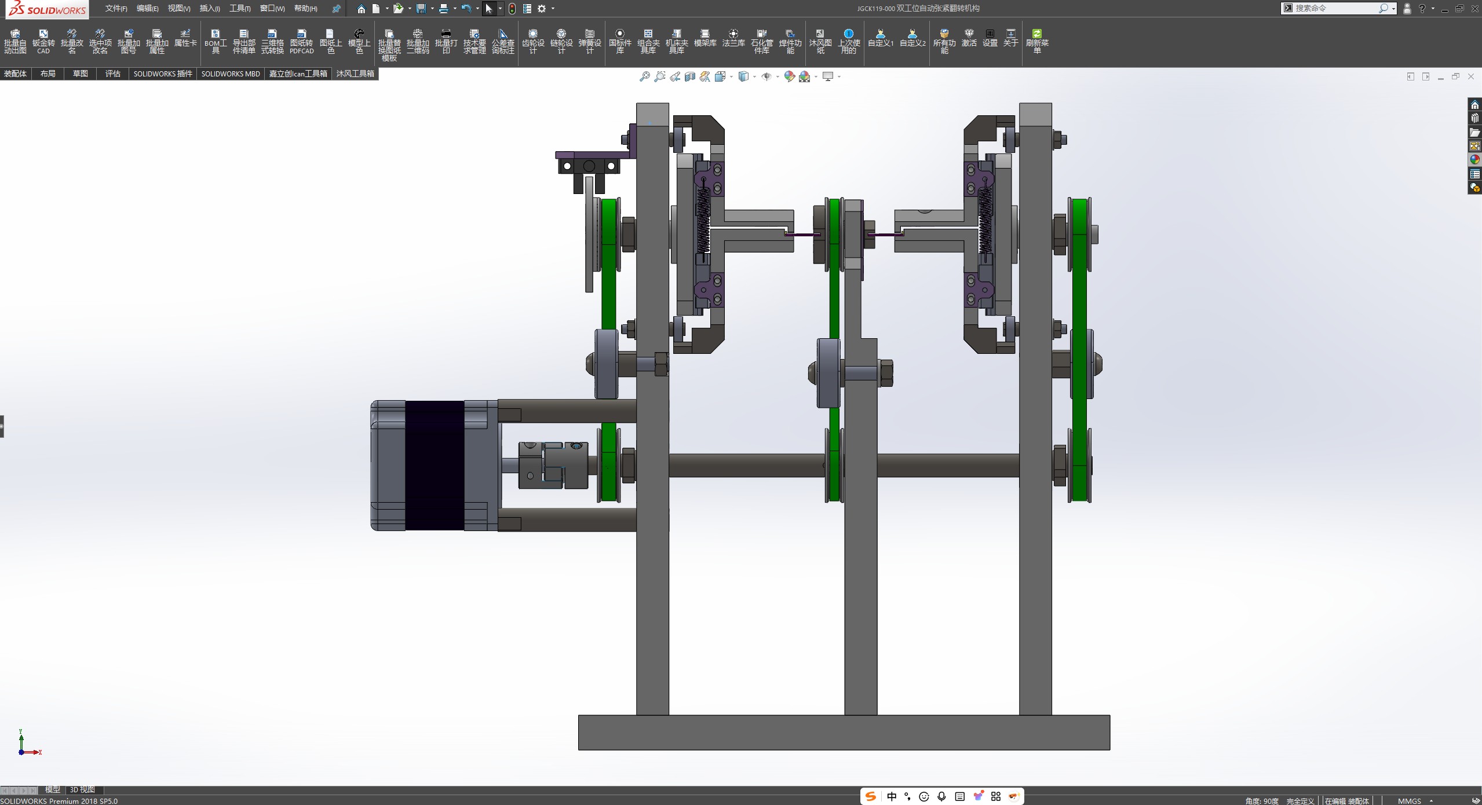
Task: Click the Previous View icon
Action: (675, 76)
